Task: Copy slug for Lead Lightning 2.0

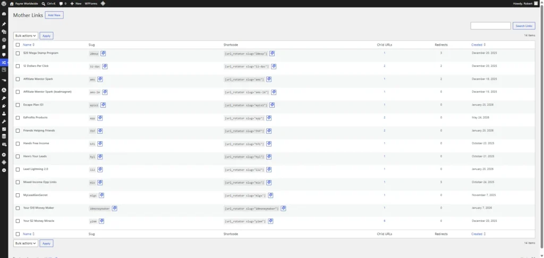Action: pyautogui.click(x=100, y=169)
